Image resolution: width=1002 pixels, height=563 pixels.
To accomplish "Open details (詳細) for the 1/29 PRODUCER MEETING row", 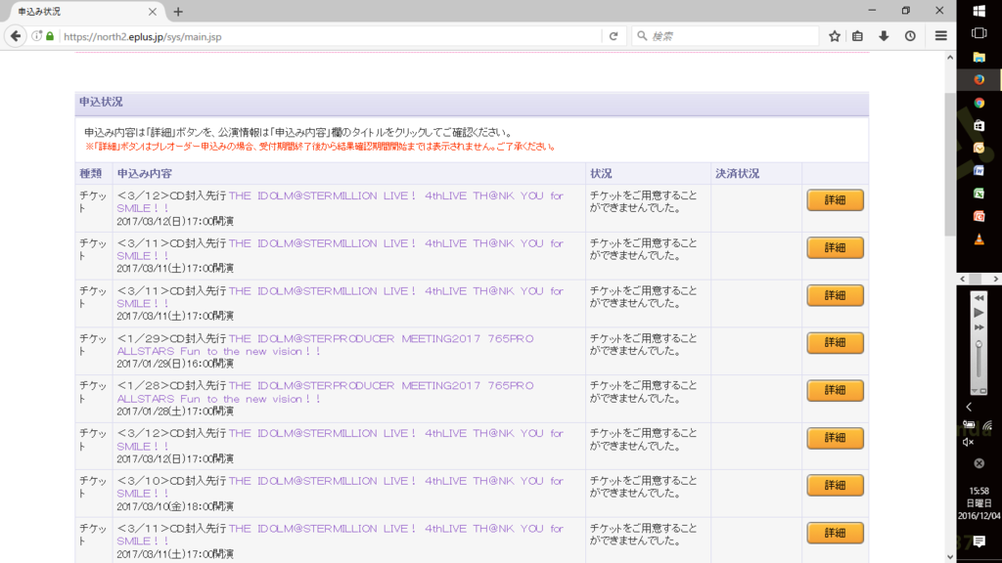I will tap(835, 343).
